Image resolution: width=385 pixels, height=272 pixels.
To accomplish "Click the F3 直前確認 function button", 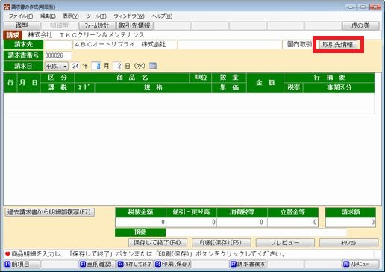I will [x=97, y=264].
